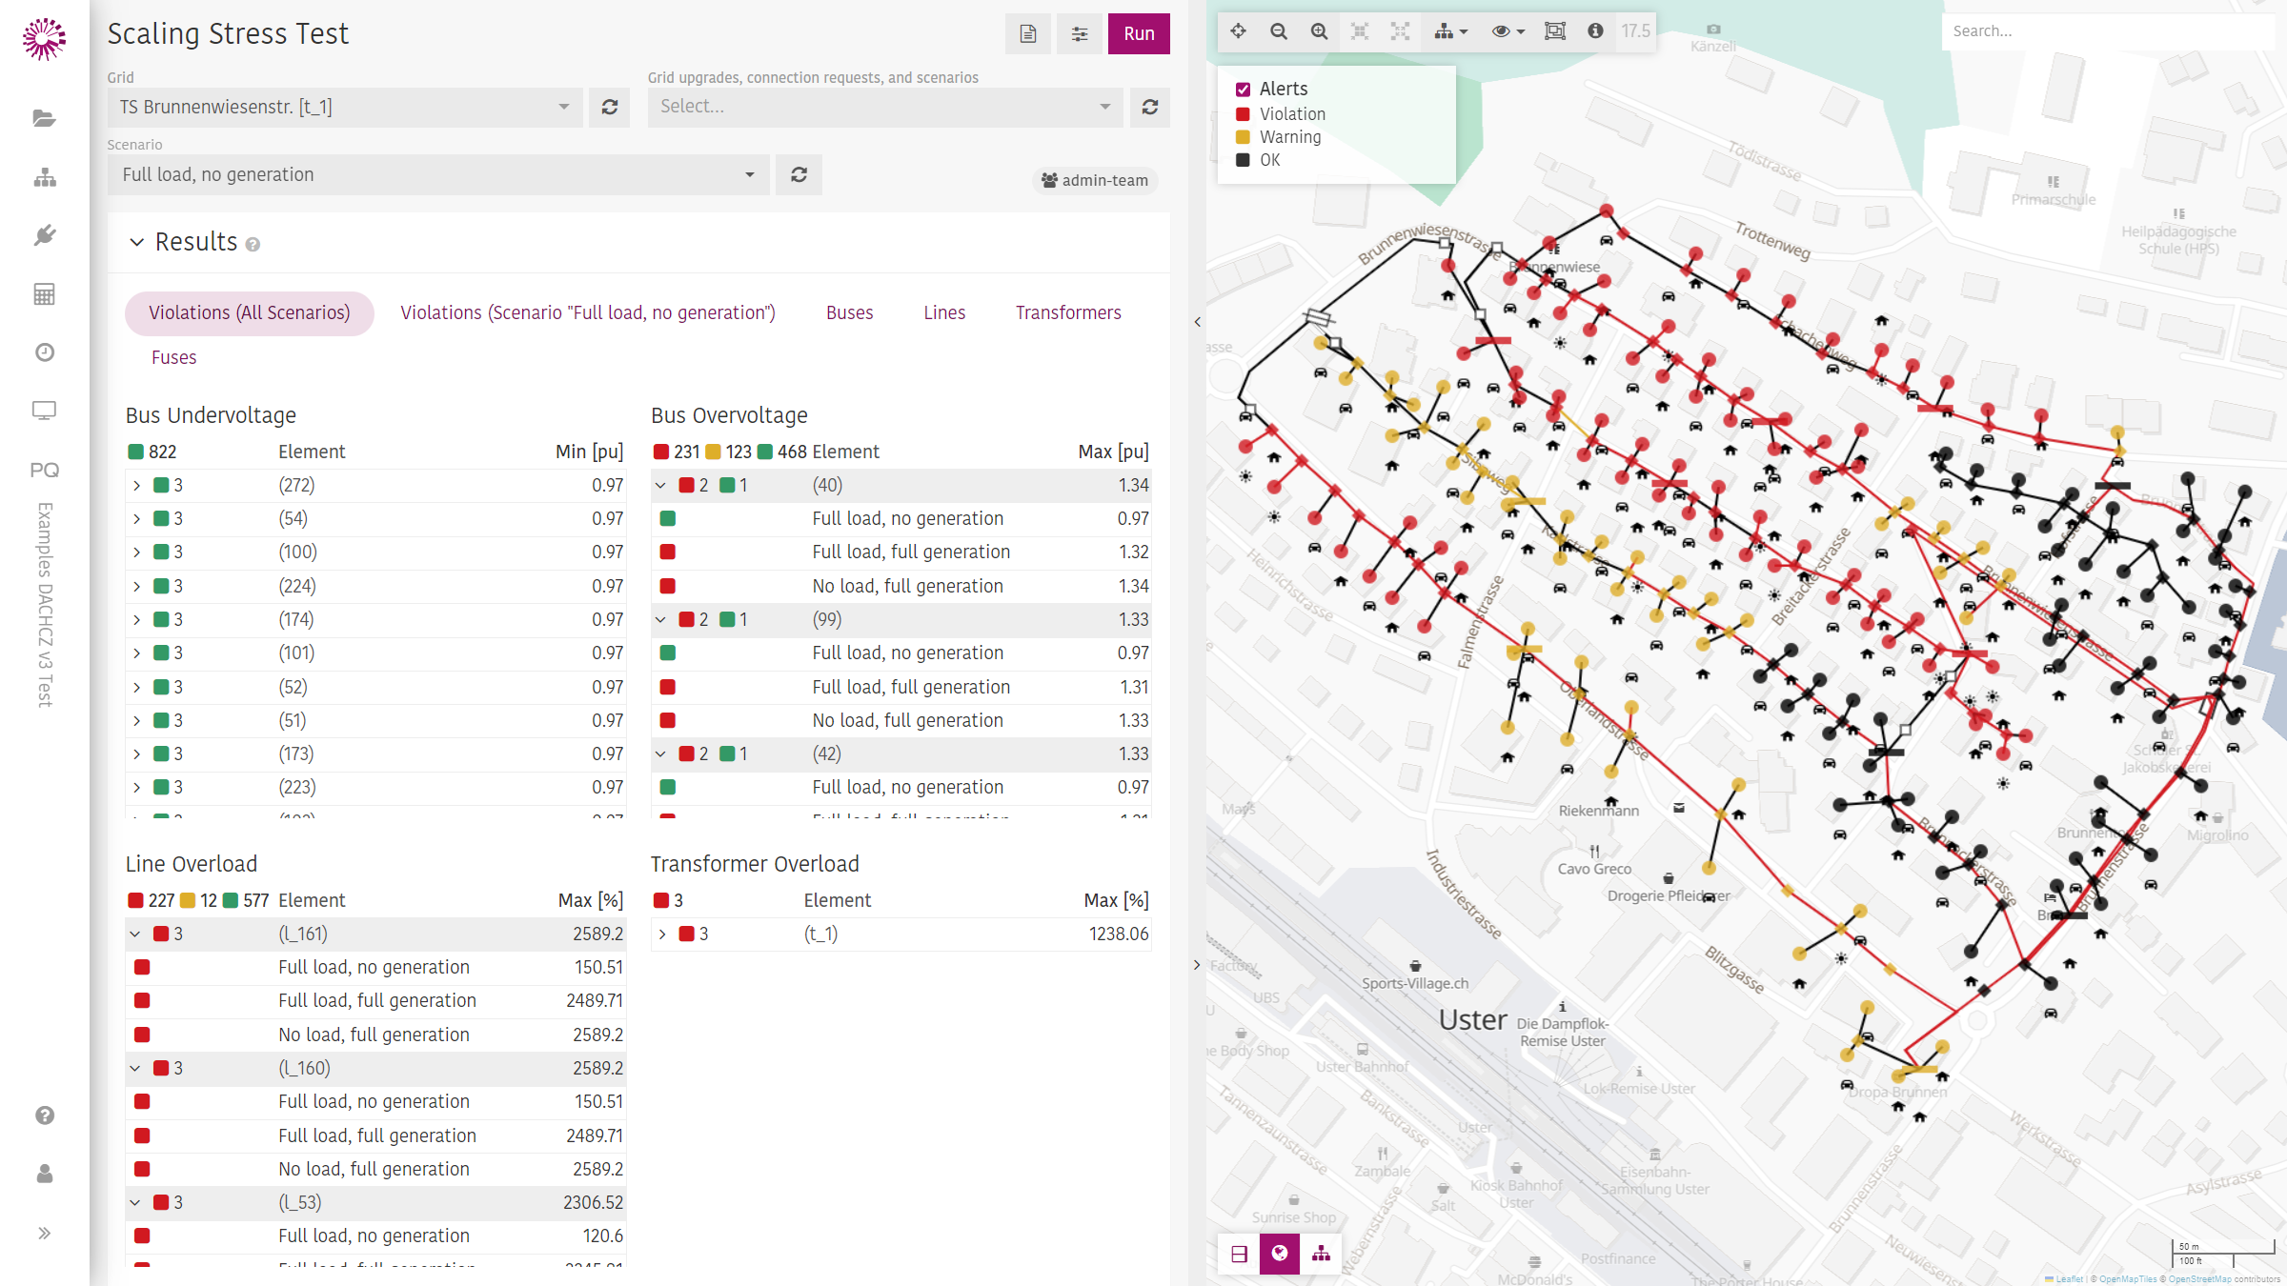Viewport: 2287px width, 1286px height.
Task: Run the stress test
Action: pos(1139,34)
